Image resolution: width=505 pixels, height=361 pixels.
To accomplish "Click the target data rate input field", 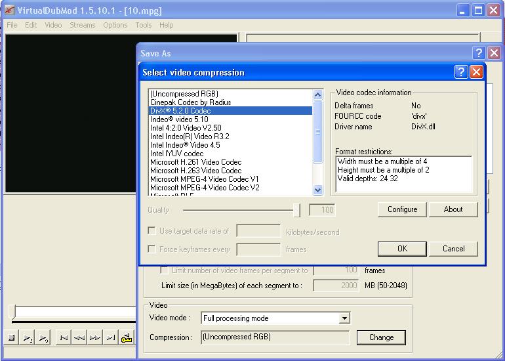I will (258, 231).
